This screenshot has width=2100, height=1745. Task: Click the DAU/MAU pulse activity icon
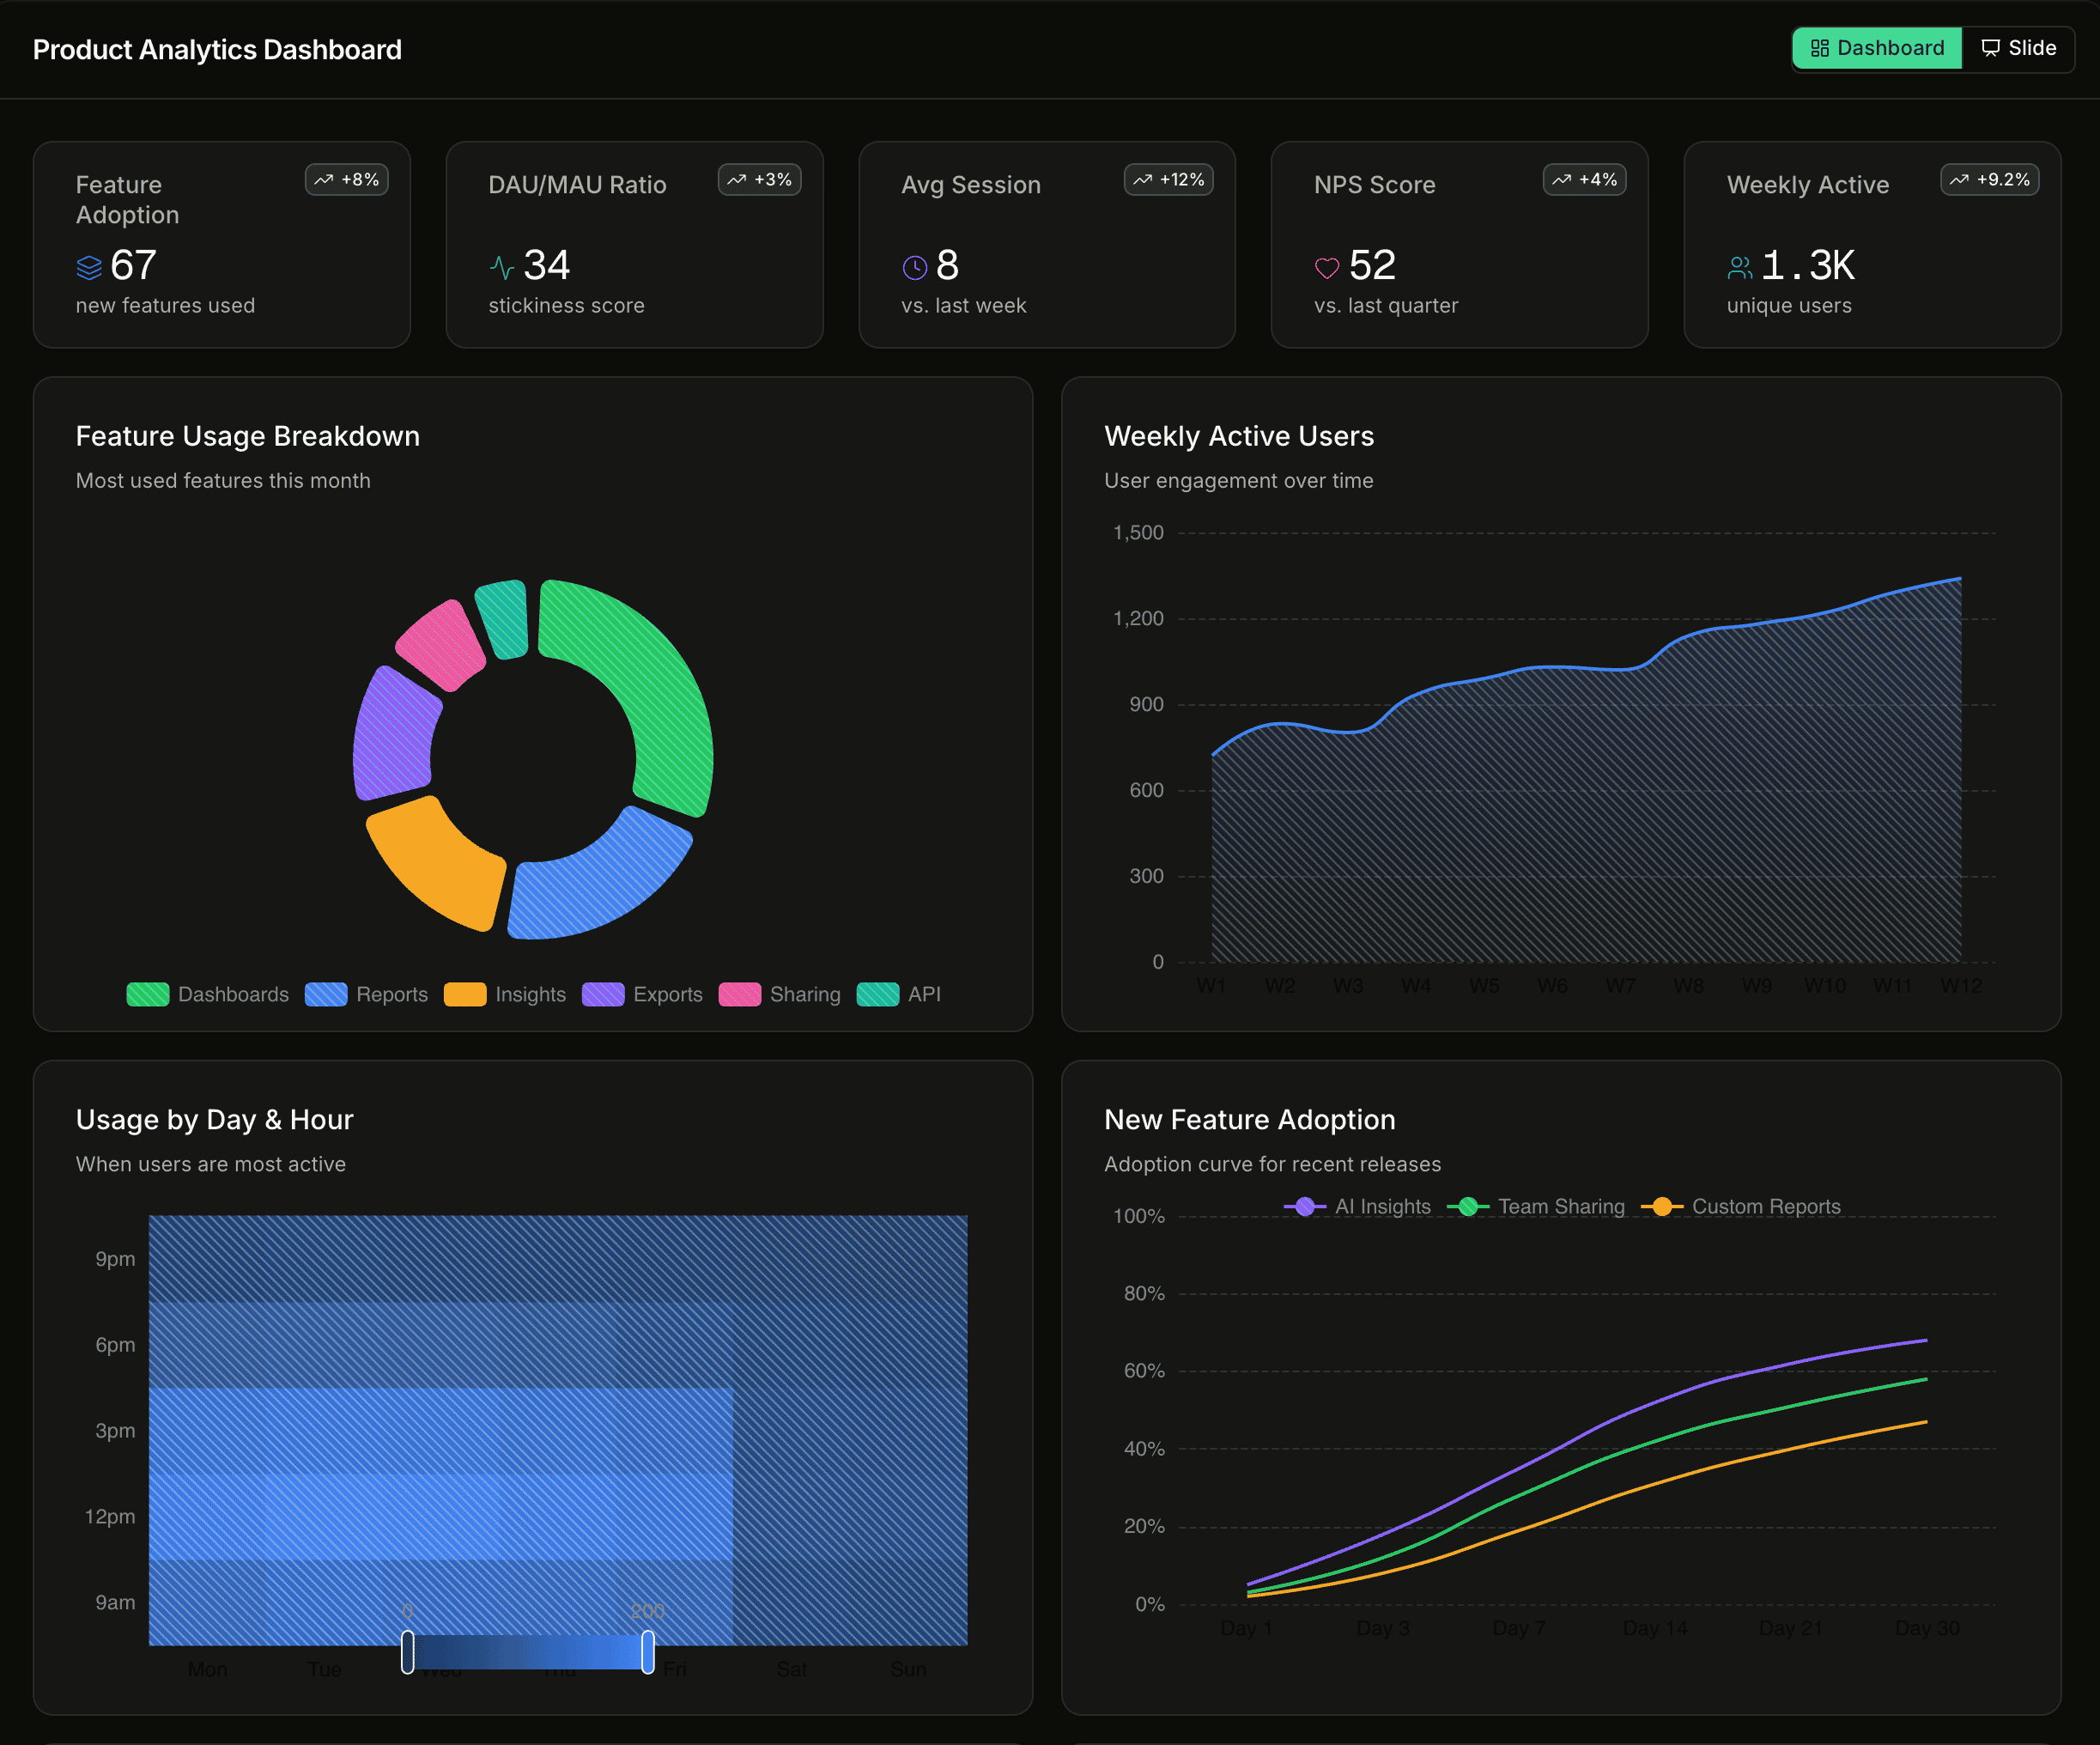pyautogui.click(x=501, y=267)
